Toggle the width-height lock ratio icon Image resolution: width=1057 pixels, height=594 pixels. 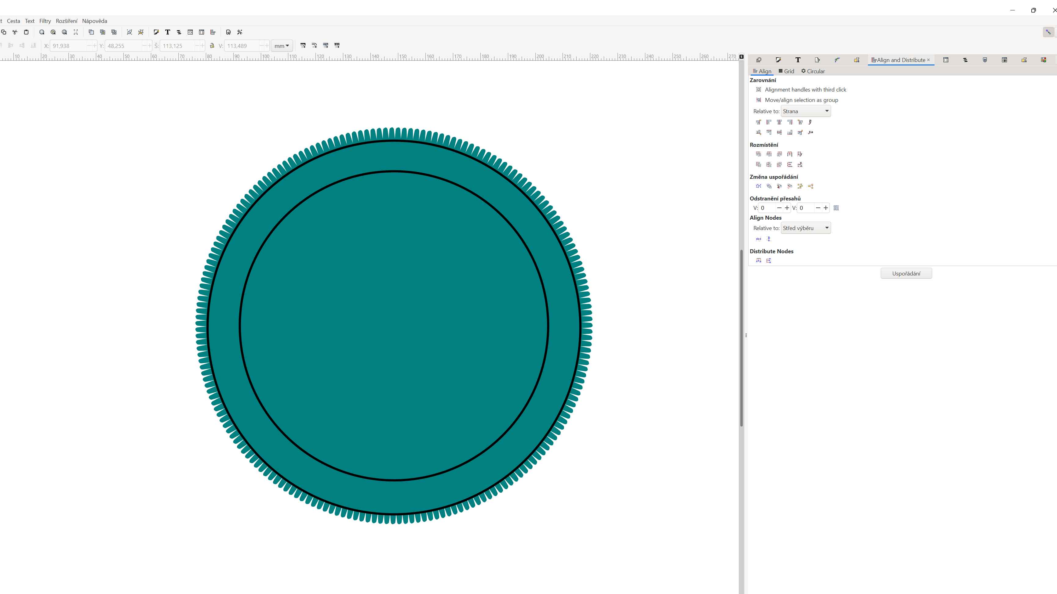click(x=212, y=45)
